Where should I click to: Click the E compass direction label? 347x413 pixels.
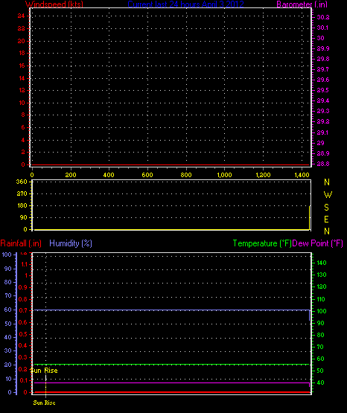[326, 219]
